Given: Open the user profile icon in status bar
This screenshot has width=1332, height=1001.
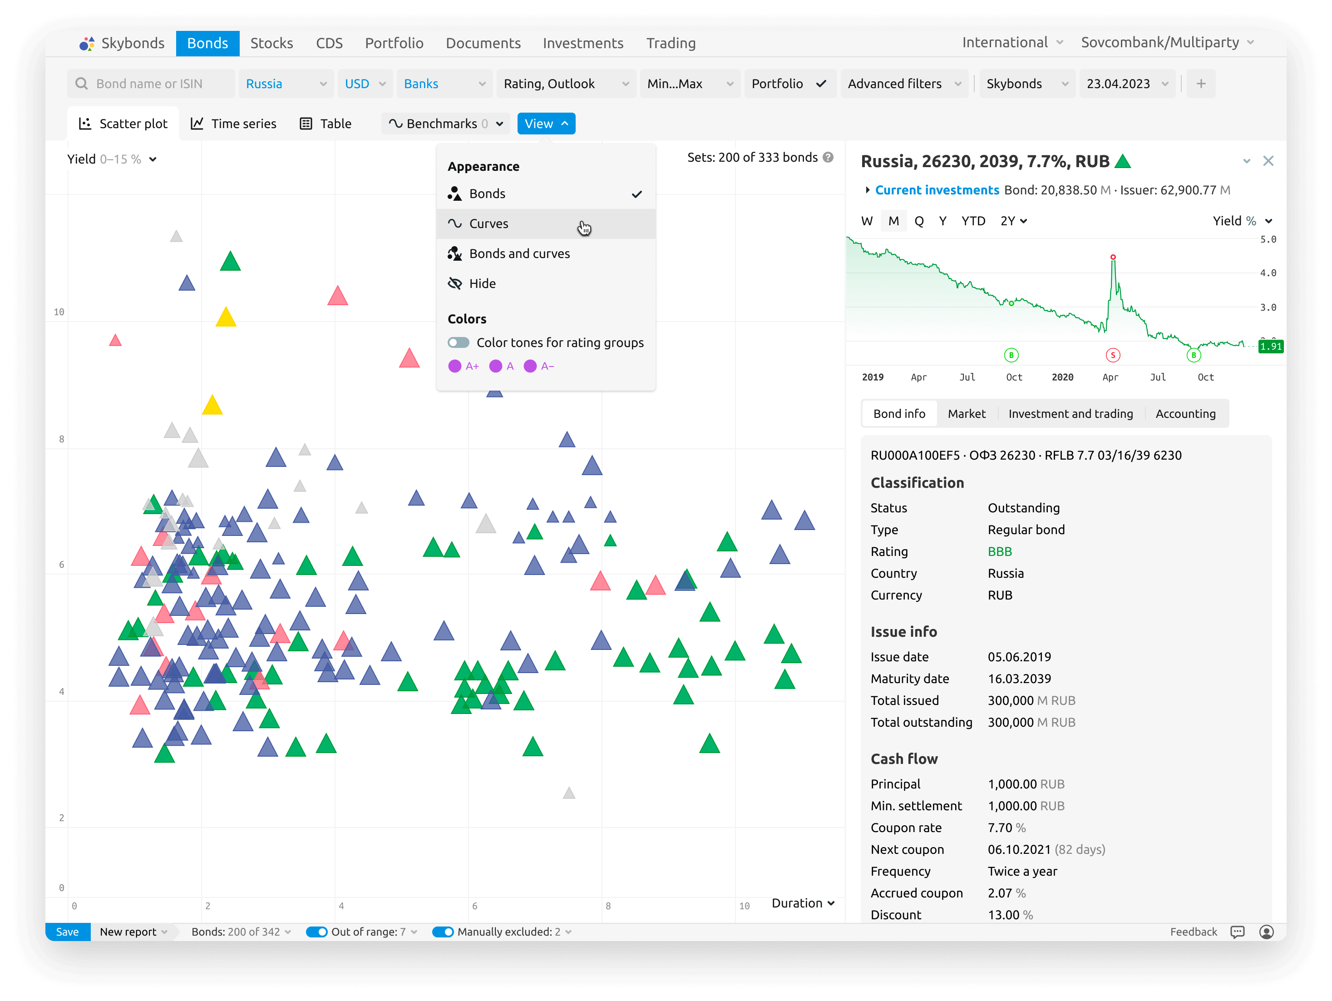Looking at the screenshot, I should click(1266, 932).
